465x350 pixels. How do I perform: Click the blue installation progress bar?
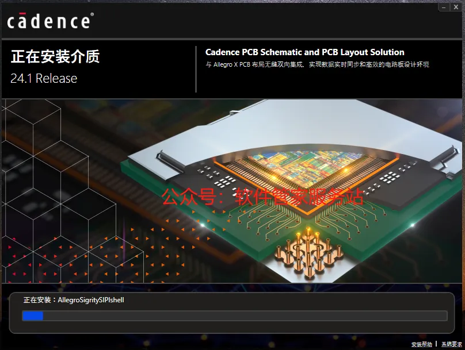pyautogui.click(x=235, y=316)
